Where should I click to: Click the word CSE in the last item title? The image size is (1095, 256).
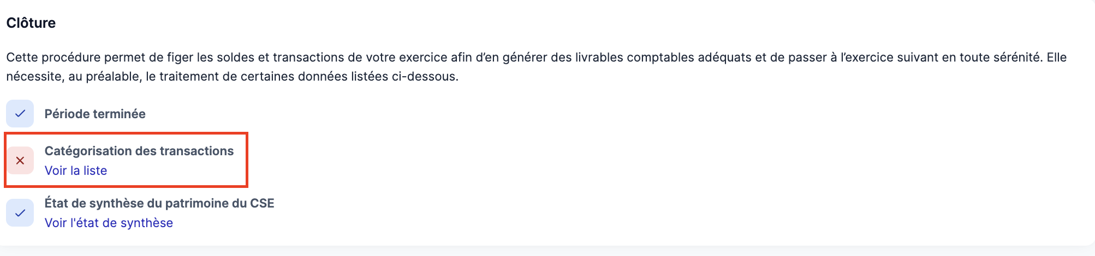262,203
